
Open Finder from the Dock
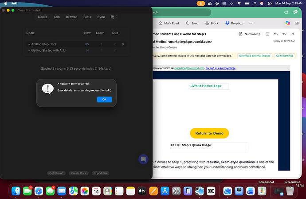pos(16,191)
